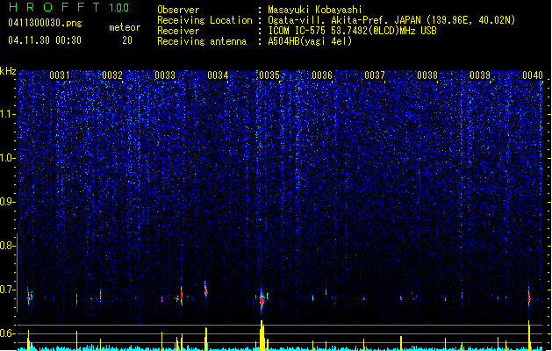This screenshot has height=351, width=552.
Task: Click the 1.0 kHz frequency axis label
Action: coord(7,158)
